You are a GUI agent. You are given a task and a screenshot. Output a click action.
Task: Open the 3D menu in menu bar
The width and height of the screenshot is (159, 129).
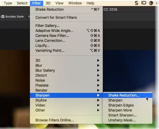48,3
